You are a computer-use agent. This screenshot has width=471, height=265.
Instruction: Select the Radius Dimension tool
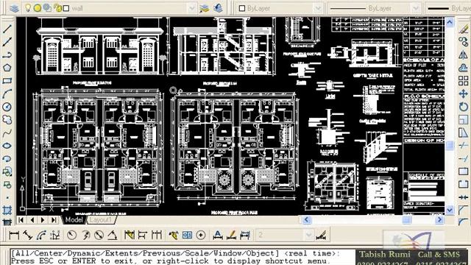71,235
